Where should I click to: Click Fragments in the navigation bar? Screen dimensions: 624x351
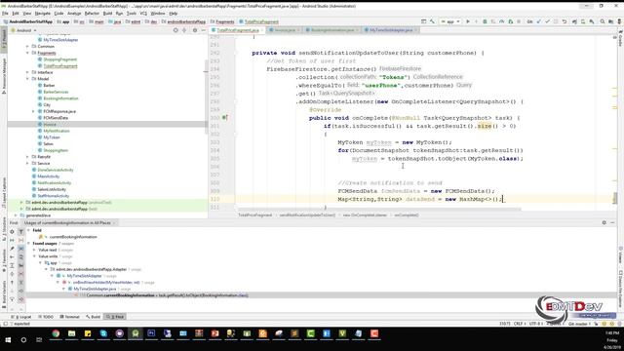coord(225,21)
